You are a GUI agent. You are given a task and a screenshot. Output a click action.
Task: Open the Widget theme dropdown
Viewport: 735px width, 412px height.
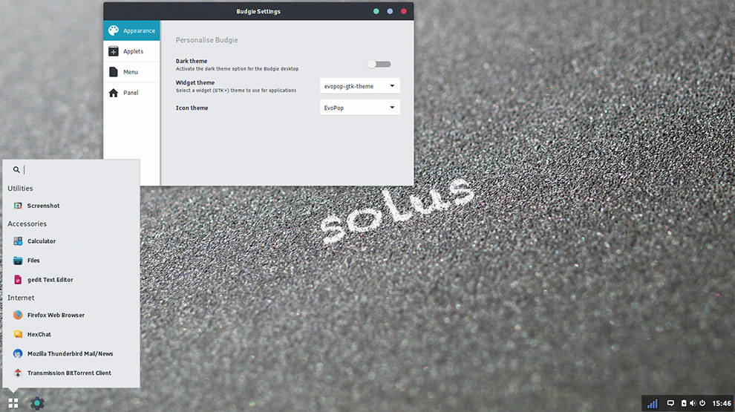point(359,86)
